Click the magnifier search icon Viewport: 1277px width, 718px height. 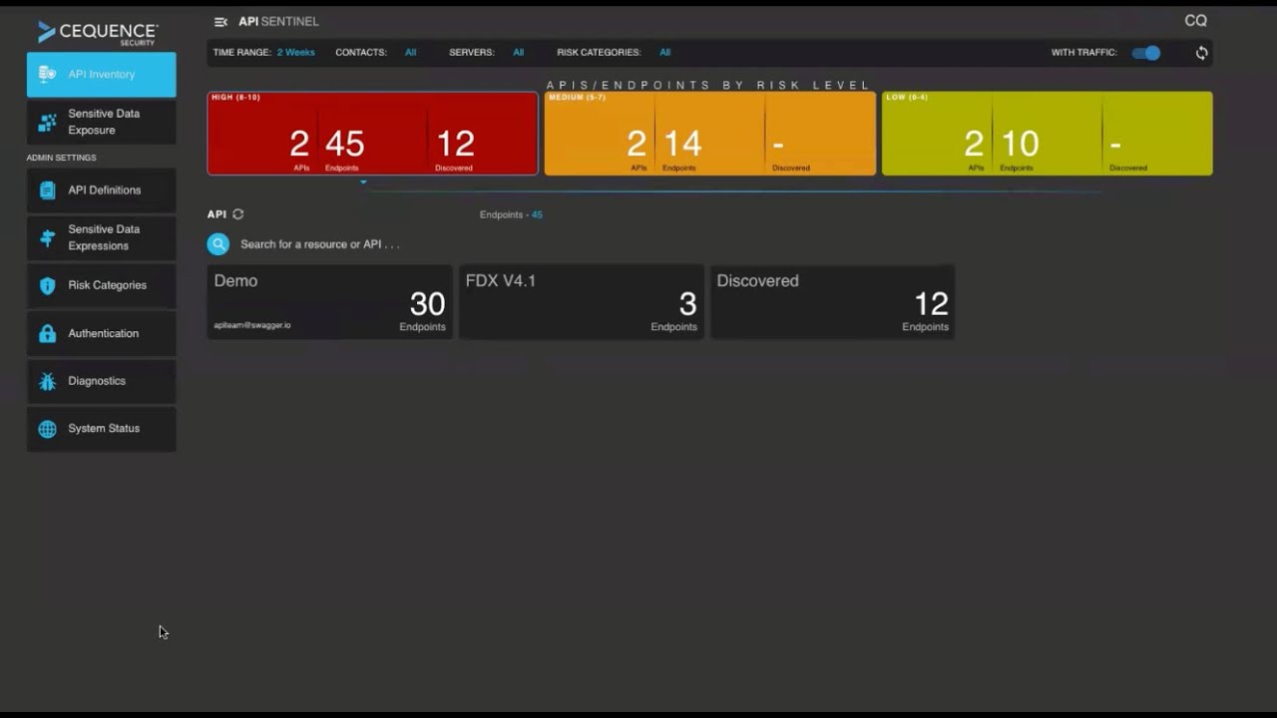pyautogui.click(x=218, y=244)
